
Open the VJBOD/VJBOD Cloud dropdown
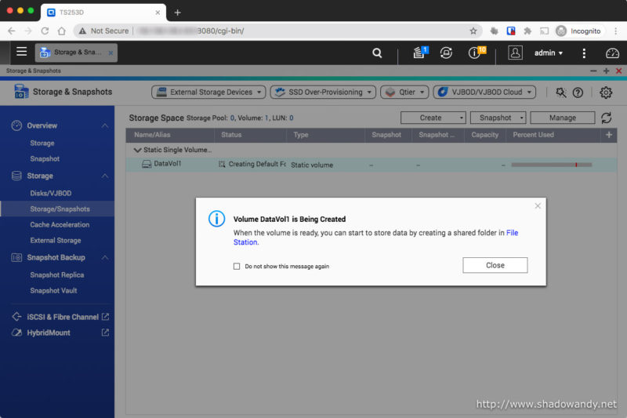click(x=484, y=92)
